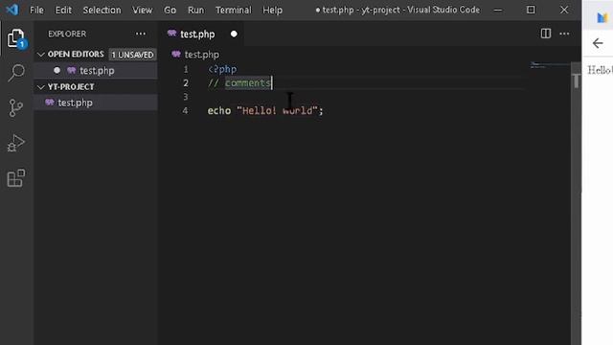613x345 pixels.
Task: Open the Help menu
Action: pos(272,10)
